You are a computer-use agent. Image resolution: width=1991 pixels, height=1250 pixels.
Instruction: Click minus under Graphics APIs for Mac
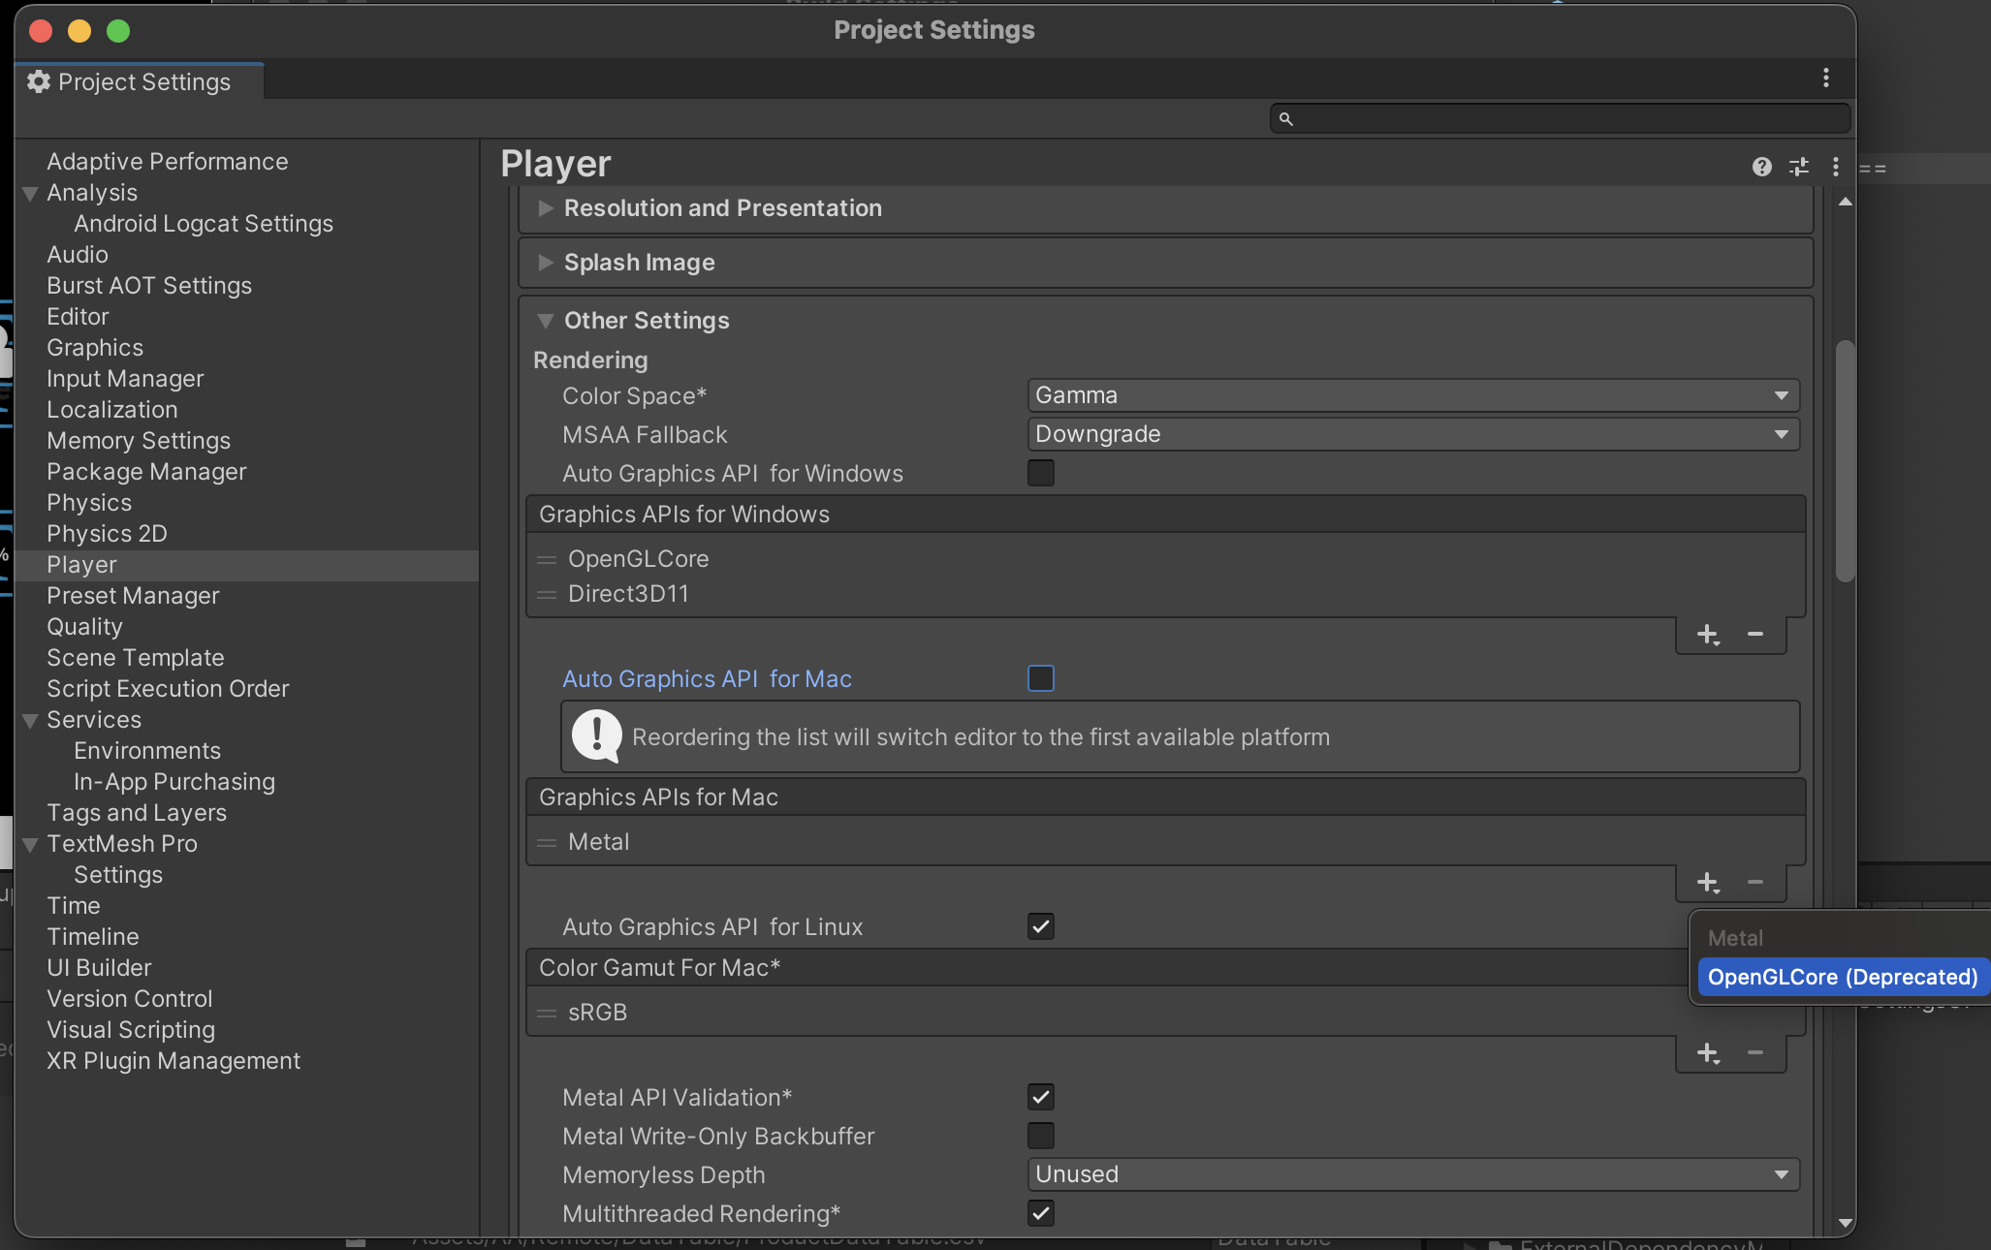coord(1755,883)
